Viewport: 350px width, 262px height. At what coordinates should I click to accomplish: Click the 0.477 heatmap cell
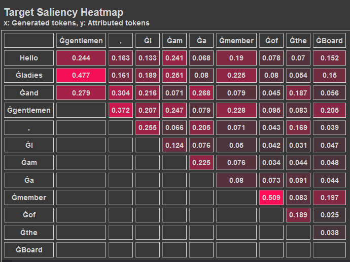[x=81, y=76]
